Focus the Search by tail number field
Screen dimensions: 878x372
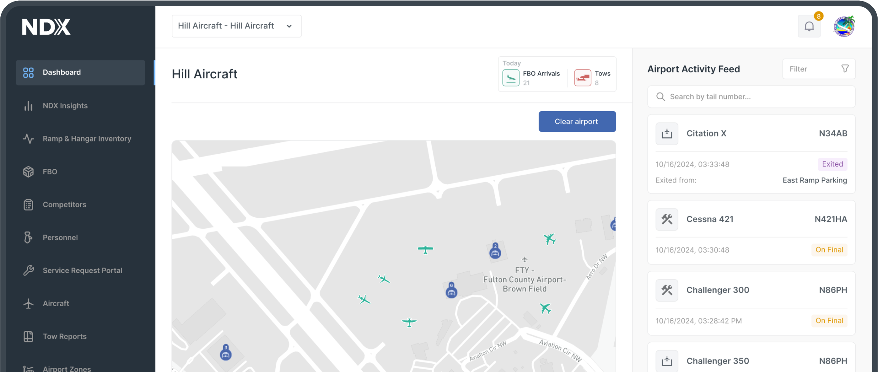coord(751,97)
